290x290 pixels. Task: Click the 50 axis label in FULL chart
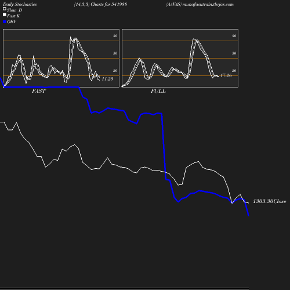click(x=234, y=53)
